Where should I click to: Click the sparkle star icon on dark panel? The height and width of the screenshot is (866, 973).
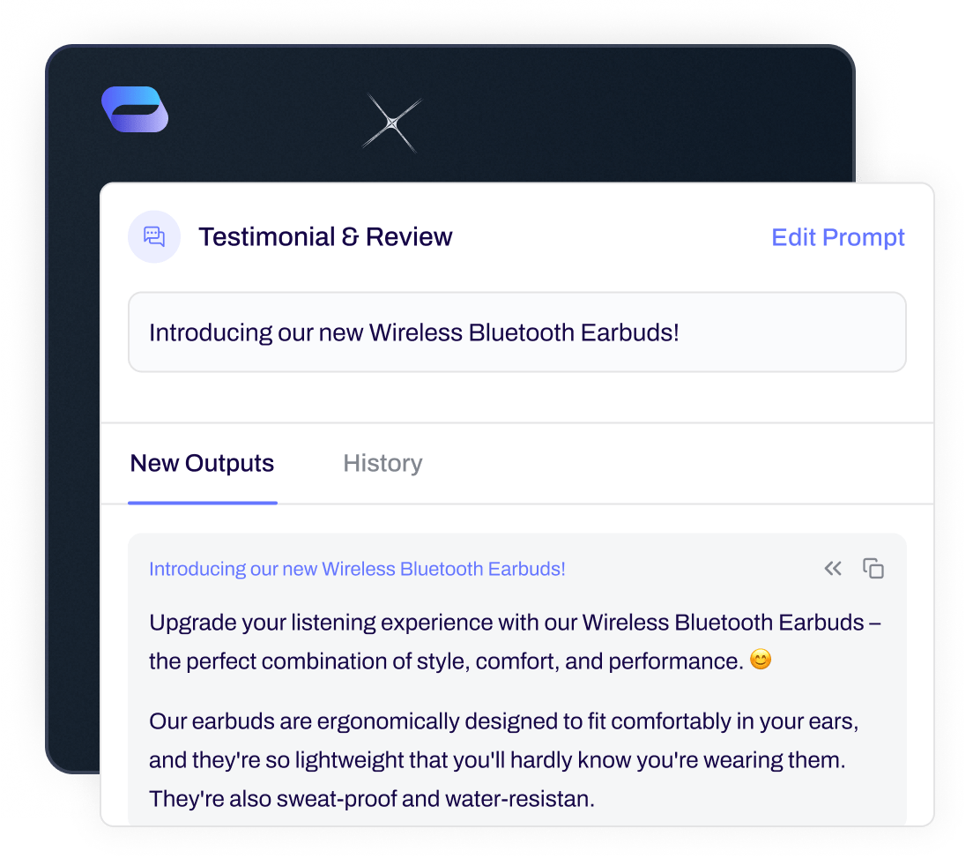pos(391,124)
